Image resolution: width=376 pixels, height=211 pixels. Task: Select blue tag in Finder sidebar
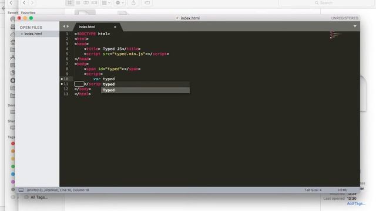pos(13,174)
